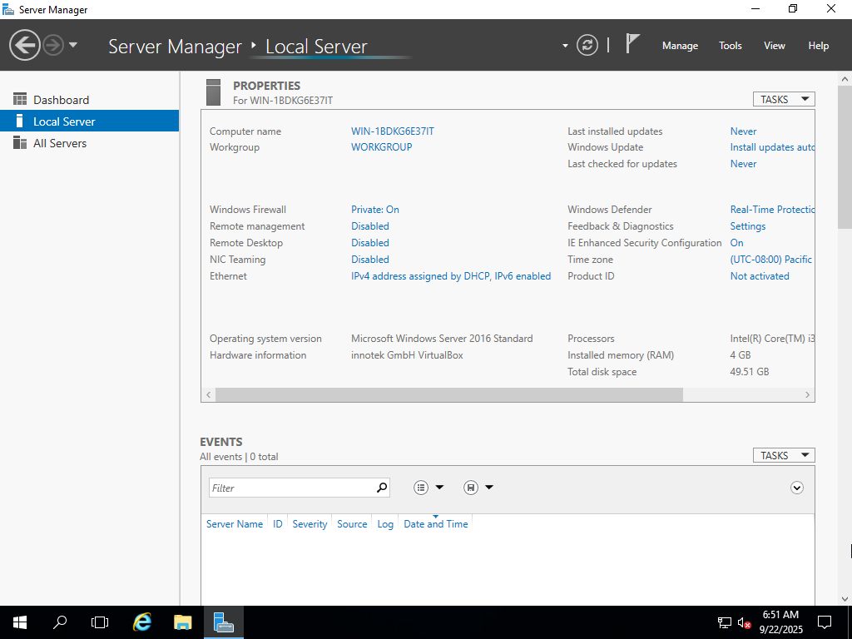Click the back navigation arrow button

click(25, 45)
